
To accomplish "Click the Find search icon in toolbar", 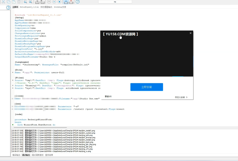I will pyautogui.click(x=25, y=2).
